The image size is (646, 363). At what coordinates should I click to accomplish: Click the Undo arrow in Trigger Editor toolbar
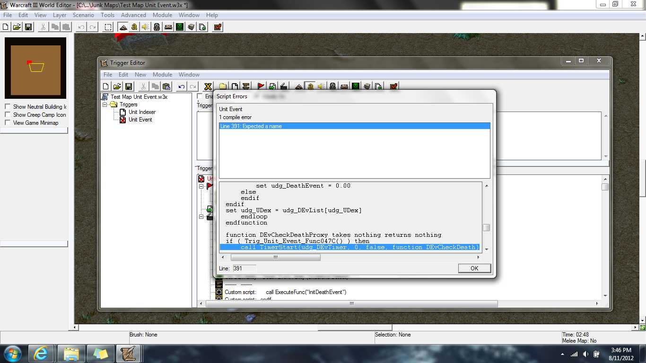tap(181, 86)
